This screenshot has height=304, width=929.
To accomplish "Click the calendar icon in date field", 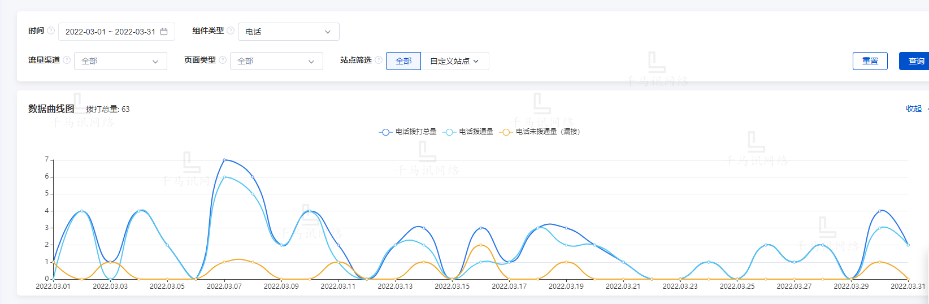I will (164, 32).
